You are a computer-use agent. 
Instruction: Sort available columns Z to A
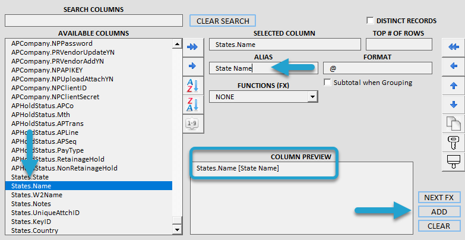(x=193, y=105)
